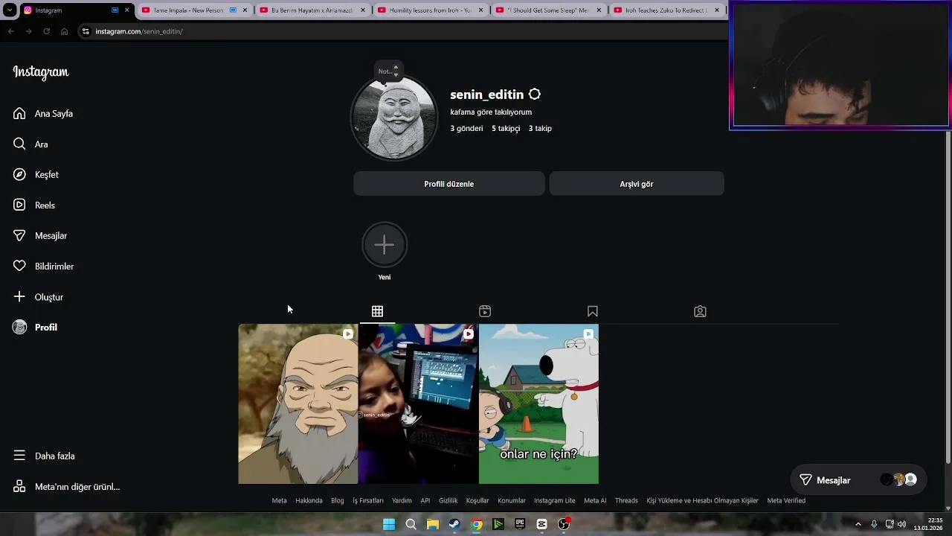Open the 5 takipçi followers list

(506, 128)
